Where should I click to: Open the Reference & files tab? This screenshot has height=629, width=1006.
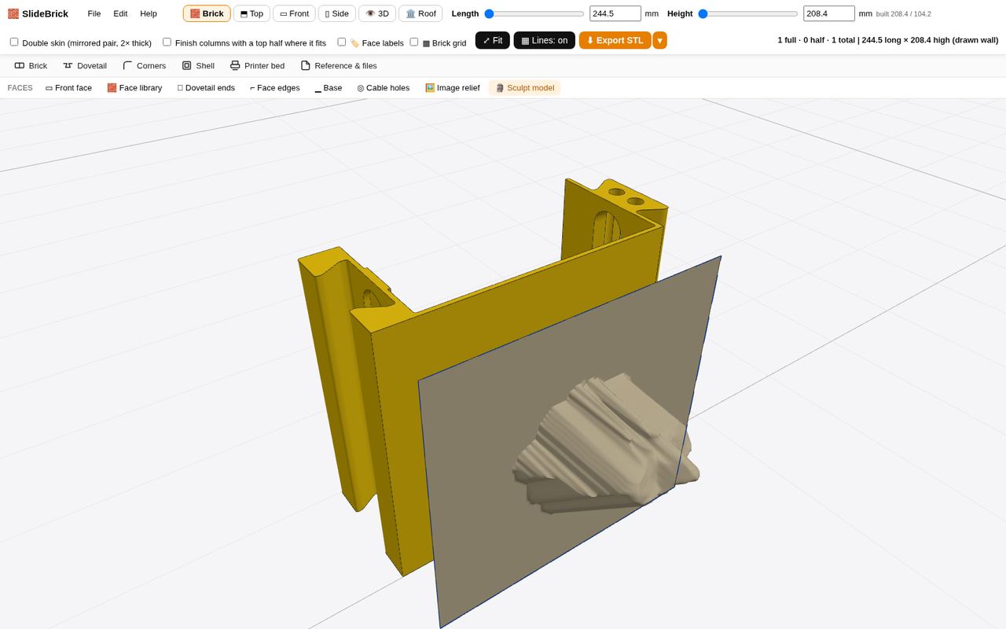point(339,66)
